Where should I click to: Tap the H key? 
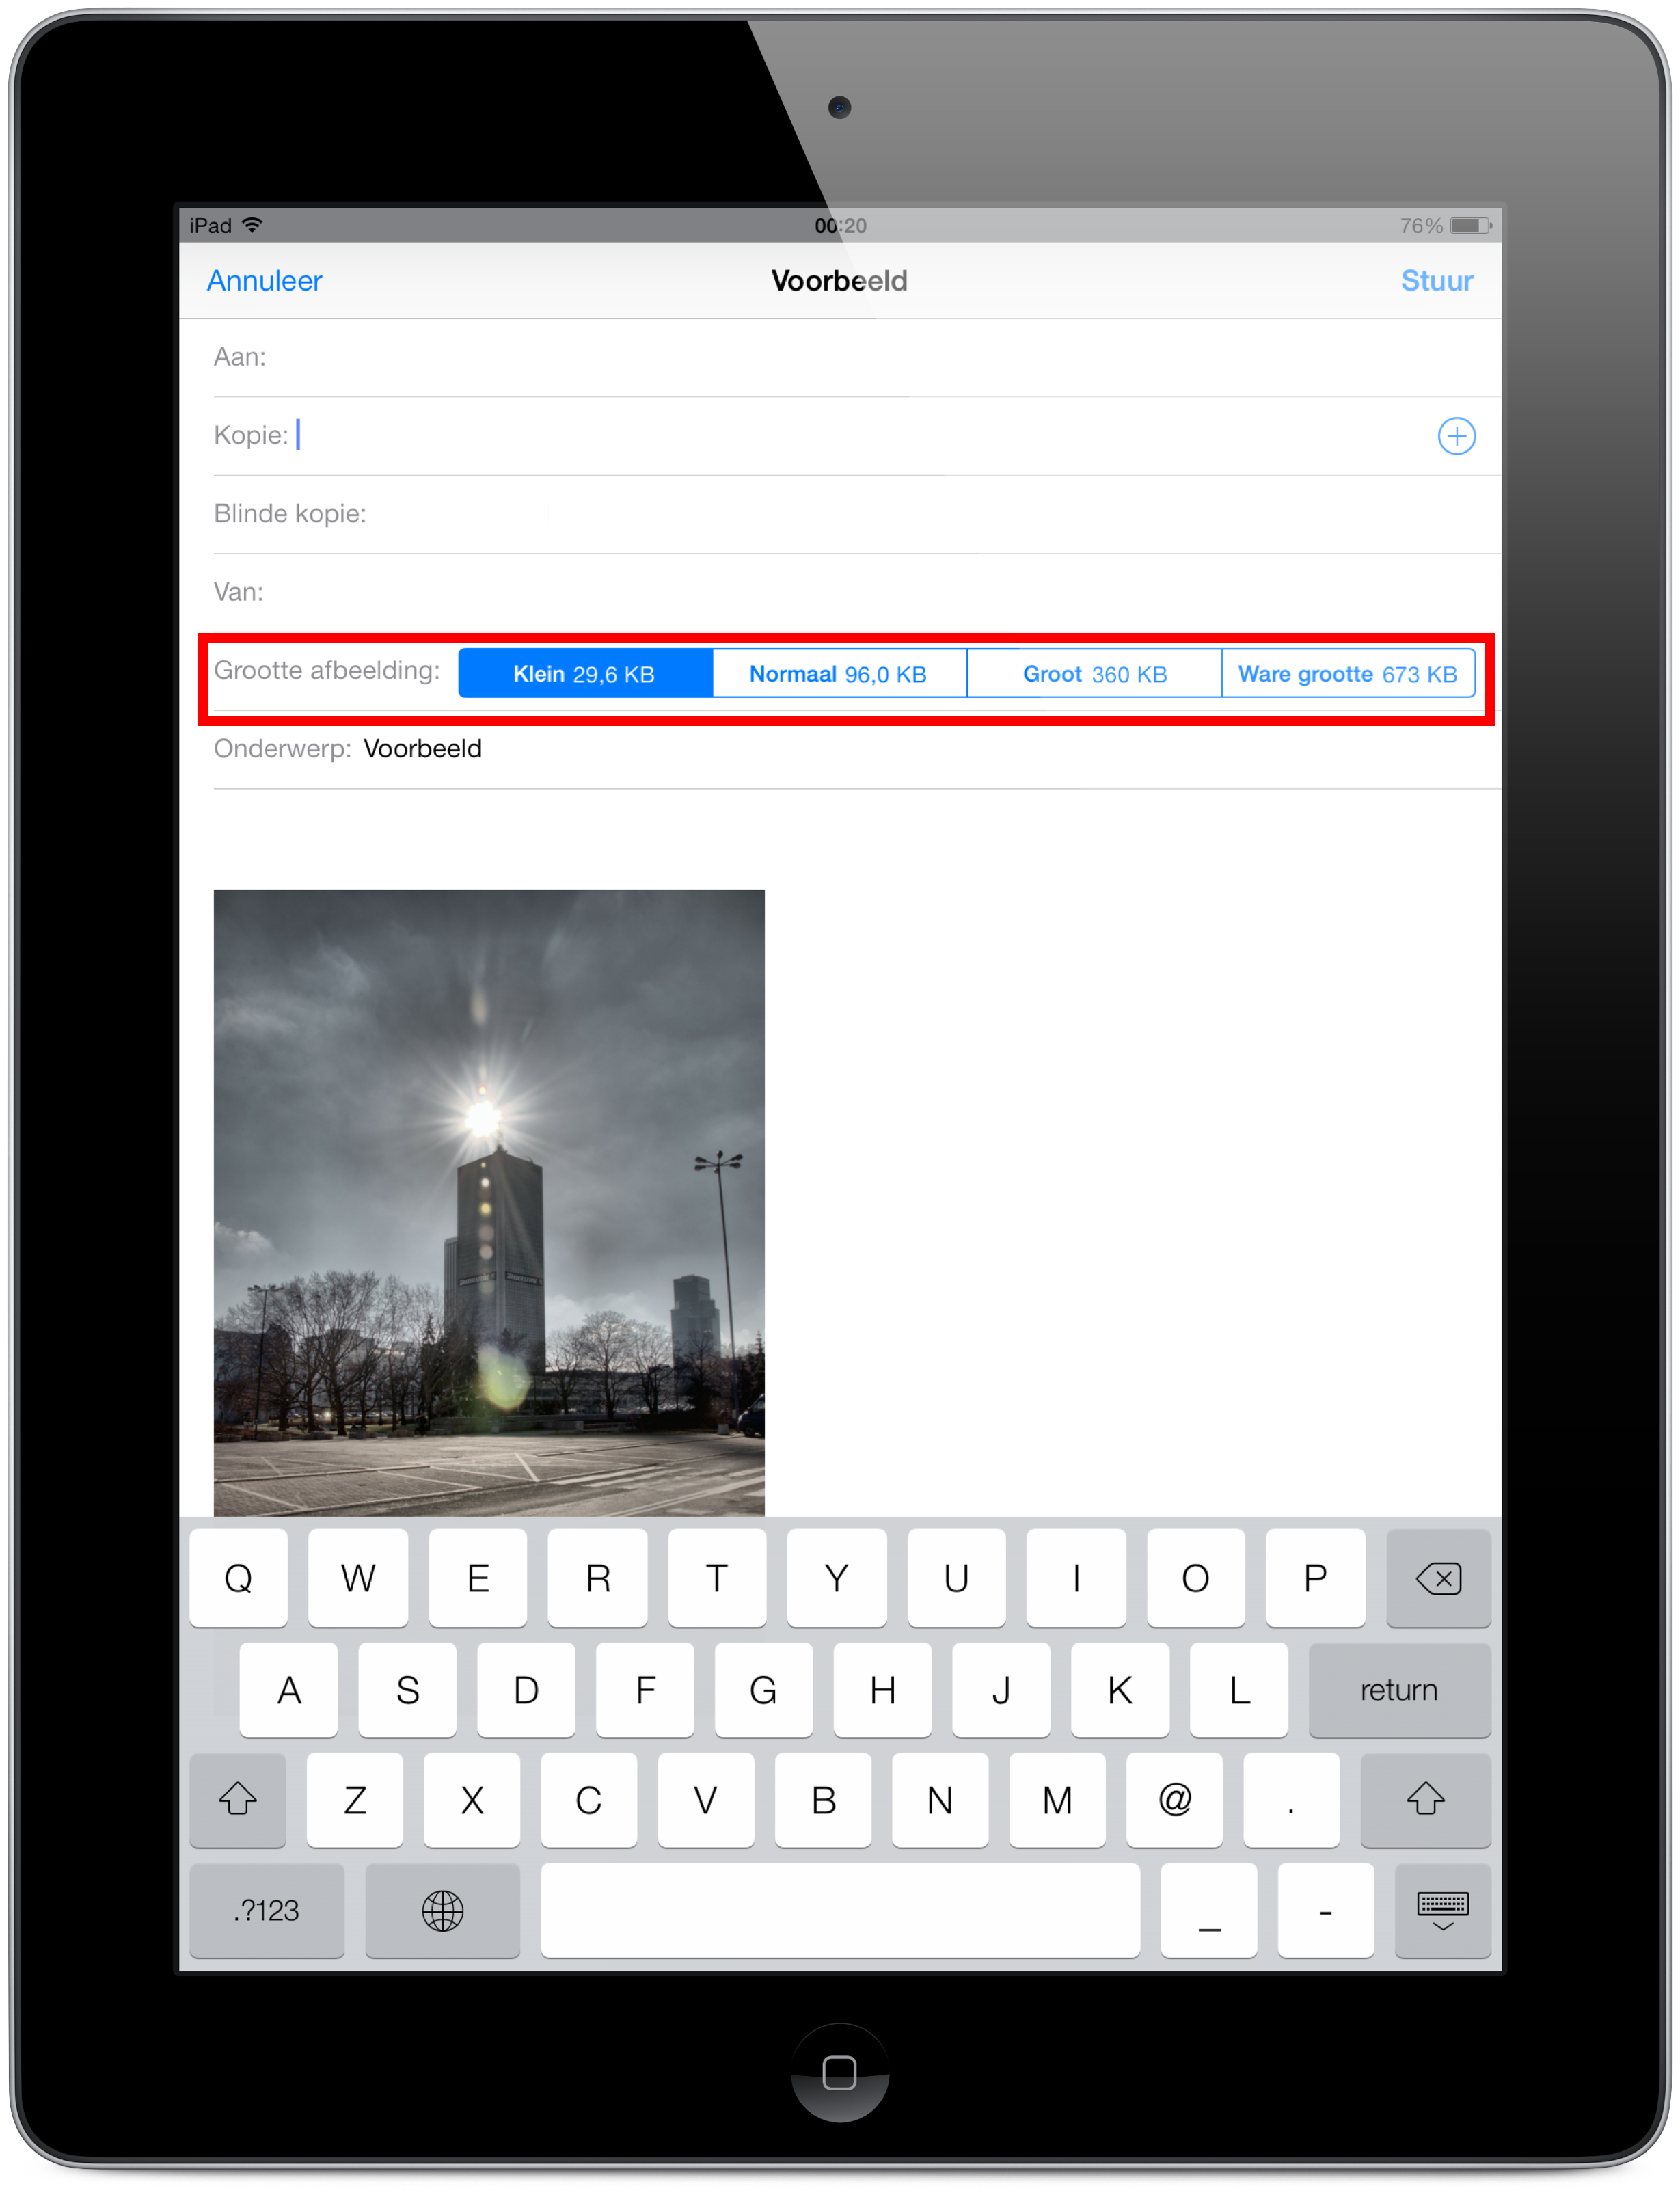point(882,1689)
